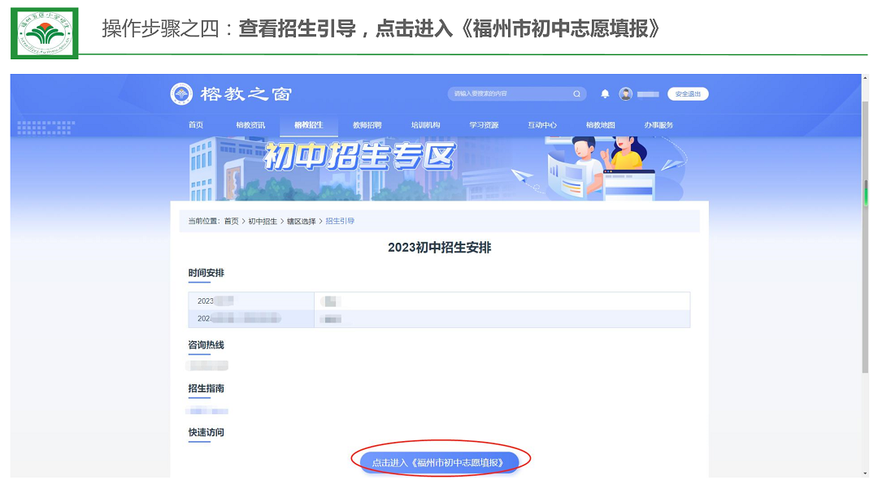Screen dimensions: 878x493
Task: Click the 榕教之窗 site logo icon
Action: [181, 94]
